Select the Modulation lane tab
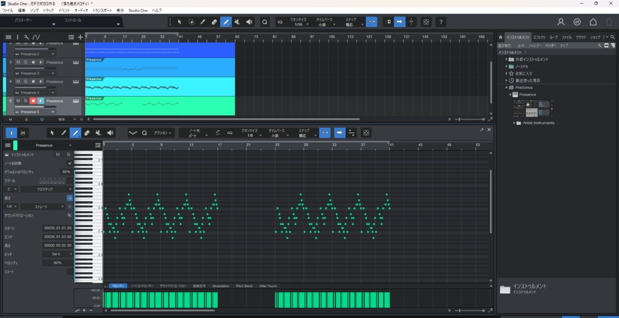 coord(221,286)
